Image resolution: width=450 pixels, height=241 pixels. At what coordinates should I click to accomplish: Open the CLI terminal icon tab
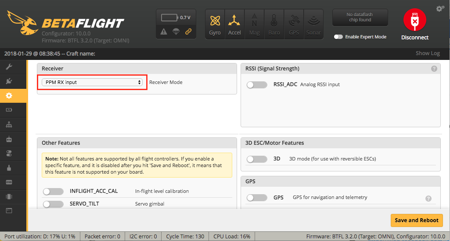pos(9,211)
